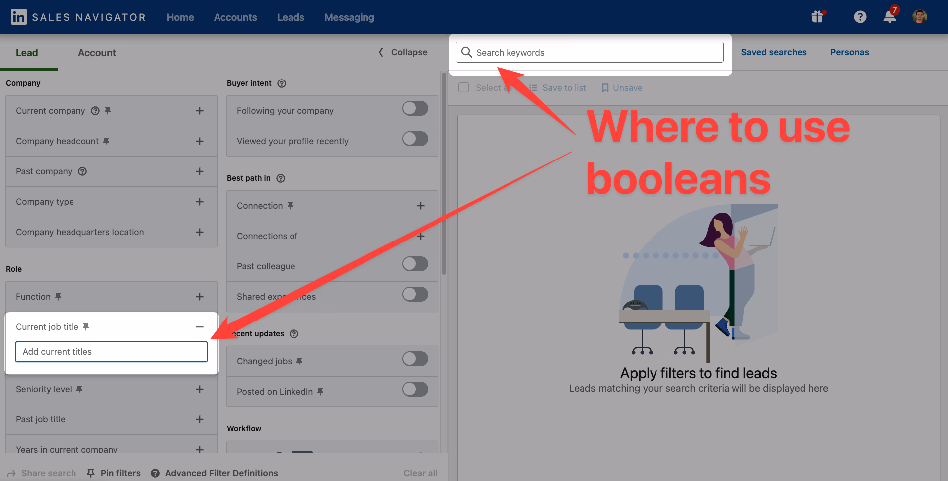
Task: Open the Leads menu item
Action: click(x=291, y=17)
